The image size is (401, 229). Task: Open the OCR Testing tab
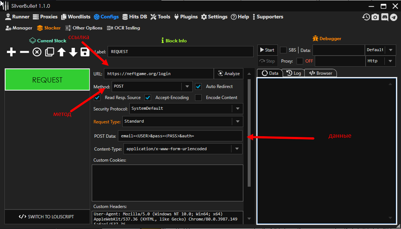(x=123, y=28)
